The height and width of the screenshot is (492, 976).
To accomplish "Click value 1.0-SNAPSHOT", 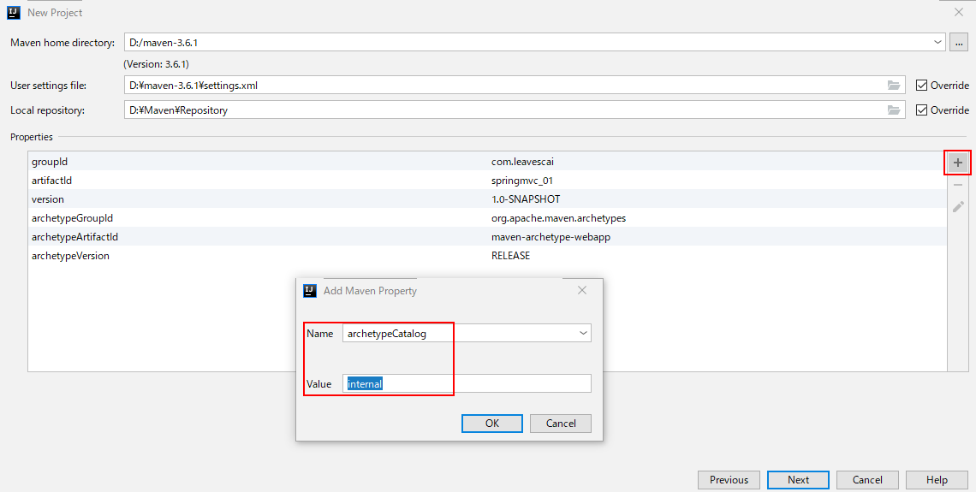I will 526,199.
